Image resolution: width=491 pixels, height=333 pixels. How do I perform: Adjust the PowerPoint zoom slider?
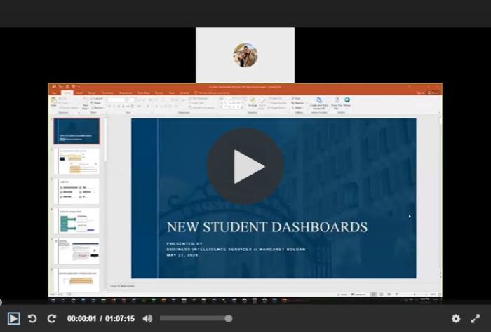pos(415,294)
